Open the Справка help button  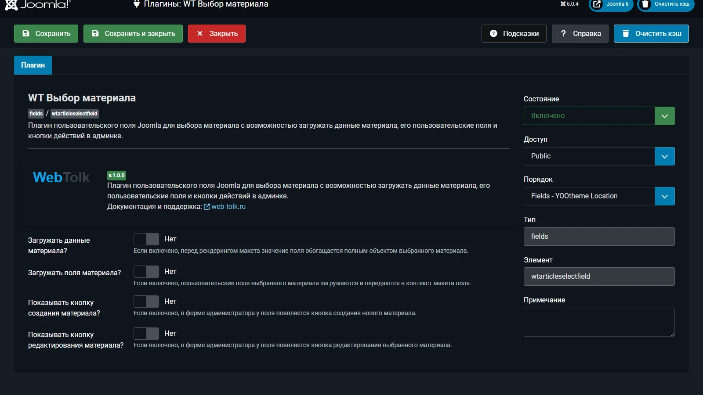[580, 34]
